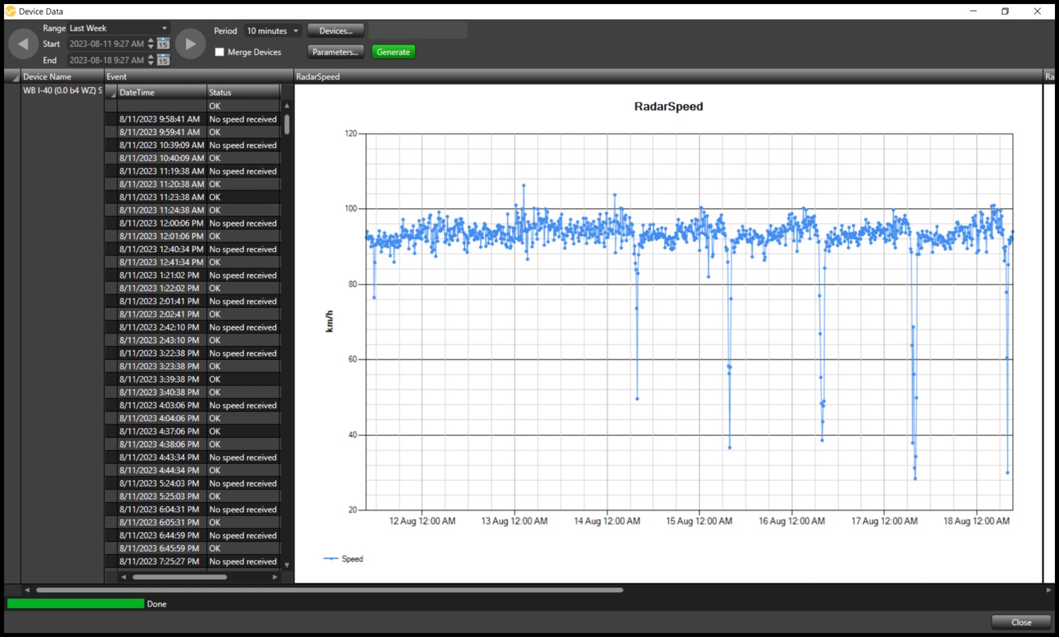Screen dimensions: 1059x637
Task: Click the Close button at bottom
Action: point(1021,622)
